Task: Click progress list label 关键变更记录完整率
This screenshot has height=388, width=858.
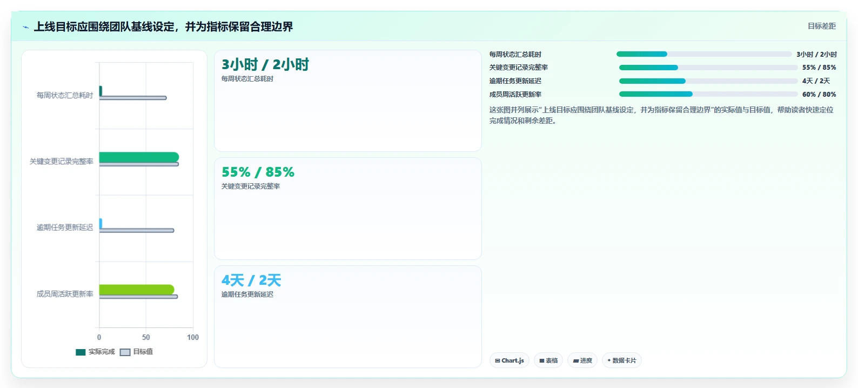Action: pos(519,68)
